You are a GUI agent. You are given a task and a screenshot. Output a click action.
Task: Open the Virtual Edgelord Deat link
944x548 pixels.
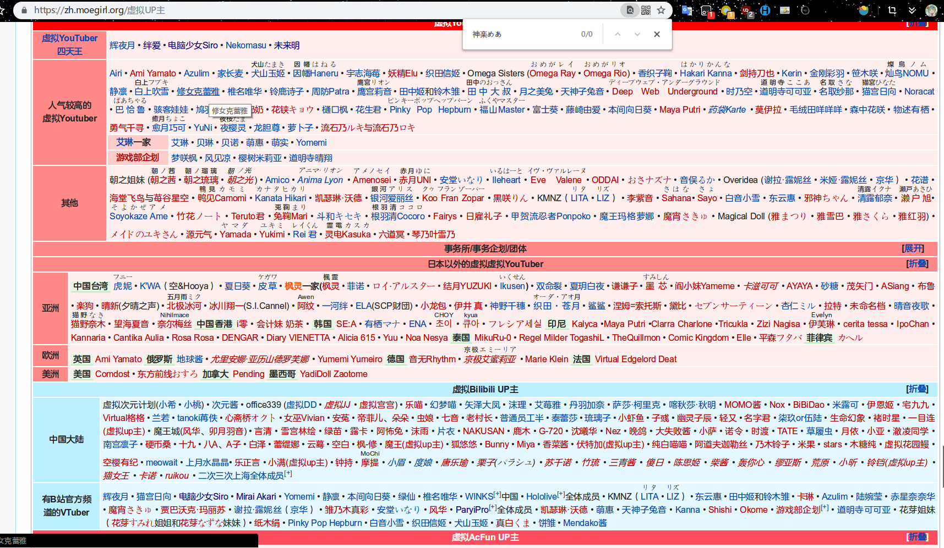point(636,359)
